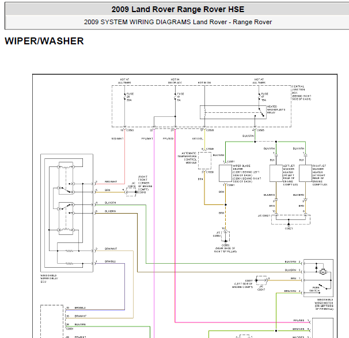The width and height of the screenshot is (349, 338).
Task: Click the left jet washer heater component box
Action: tap(276, 173)
